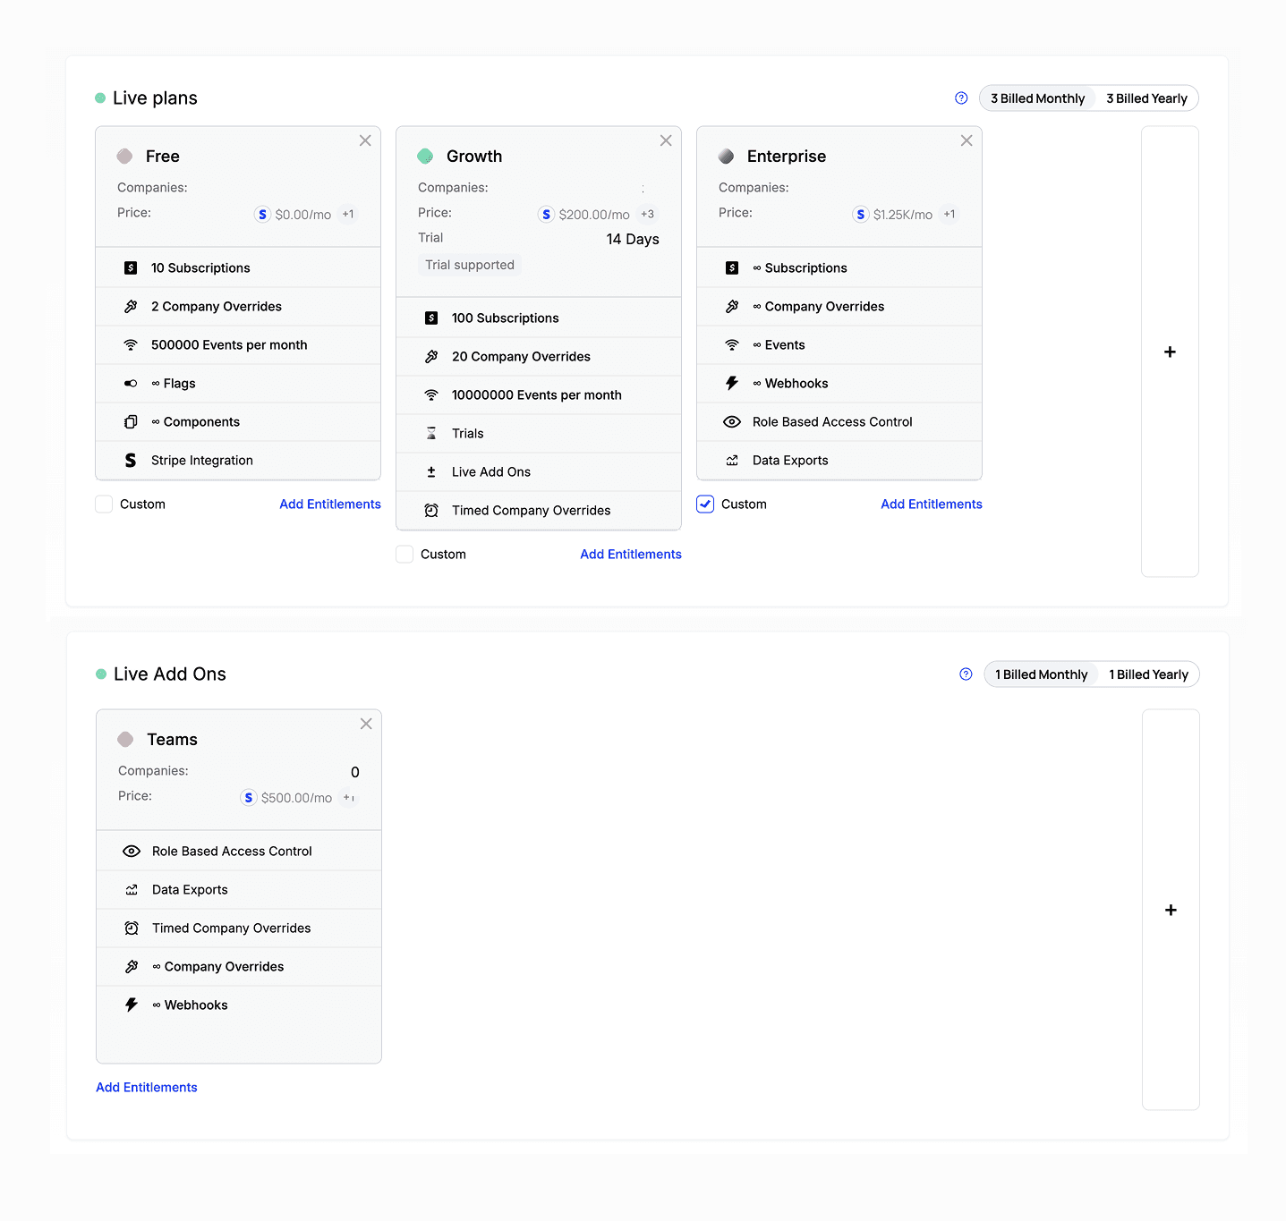Remove the Free plan with its X icon
The image size is (1286, 1221).
pos(365,140)
